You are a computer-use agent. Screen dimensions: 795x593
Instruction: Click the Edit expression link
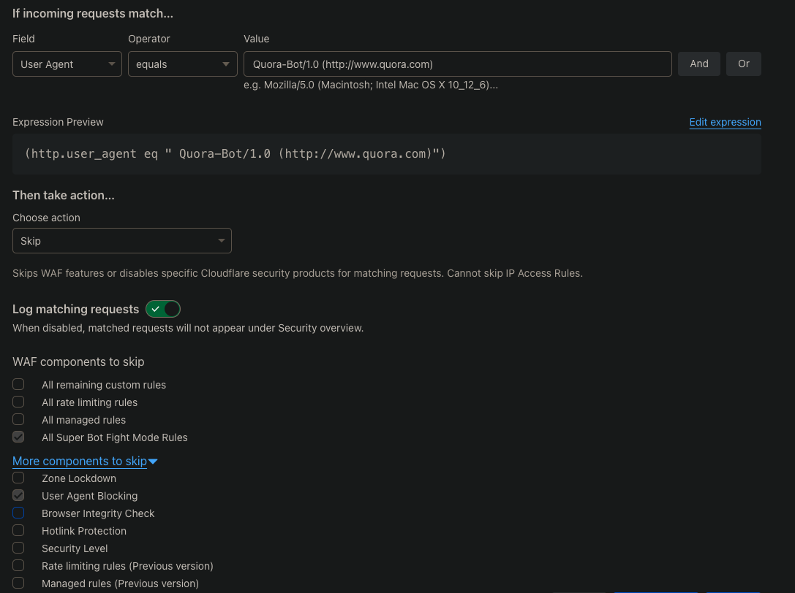[x=725, y=122]
